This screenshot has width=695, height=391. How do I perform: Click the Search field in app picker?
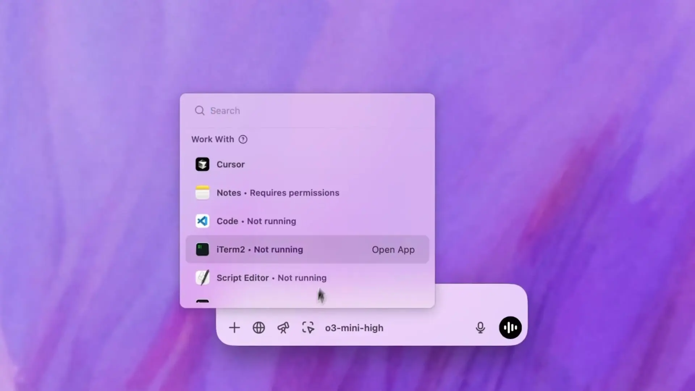point(307,111)
